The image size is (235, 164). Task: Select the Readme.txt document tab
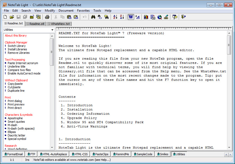click(x=14, y=23)
